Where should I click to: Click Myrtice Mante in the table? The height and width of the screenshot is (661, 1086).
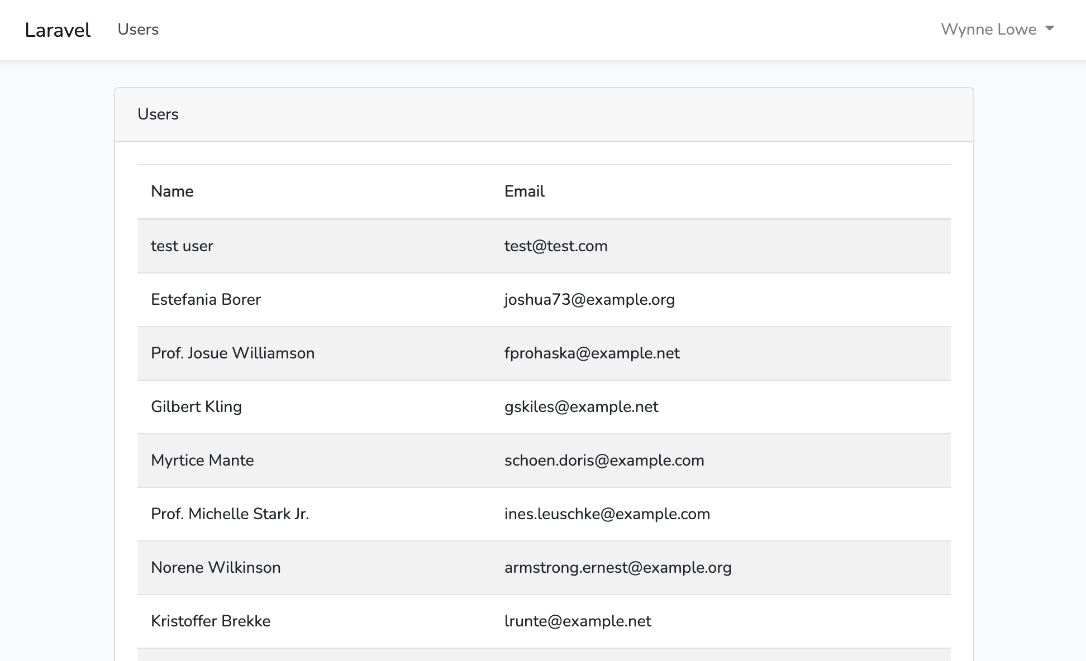tap(202, 460)
